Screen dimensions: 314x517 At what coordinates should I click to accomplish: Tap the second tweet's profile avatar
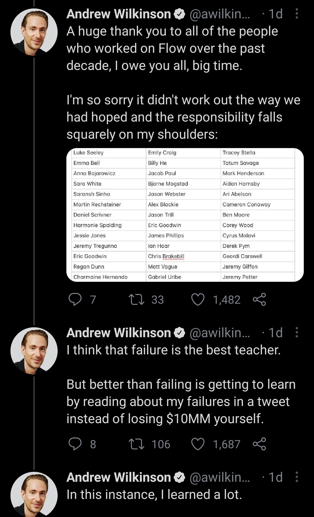tap(34, 351)
